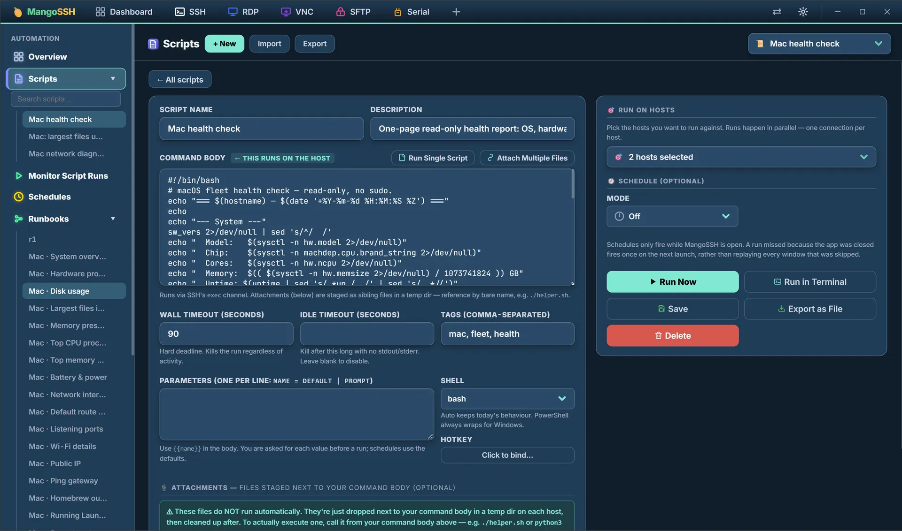Switch to the RDP tab

(243, 12)
